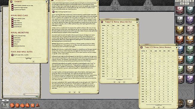Roll the d10 die
Image resolution: width=195 pixels, height=109 pixels.
22,105
